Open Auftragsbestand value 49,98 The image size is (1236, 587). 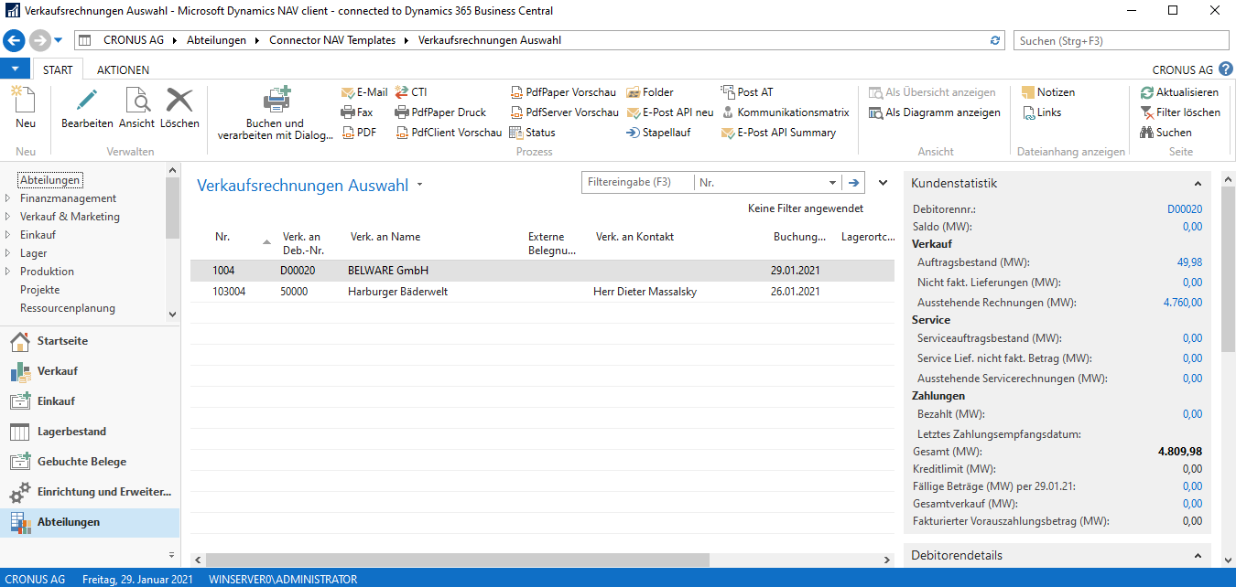(x=1189, y=262)
